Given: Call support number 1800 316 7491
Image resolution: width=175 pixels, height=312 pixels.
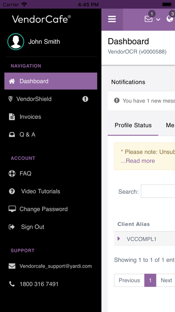Looking at the screenshot, I should [39, 284].
